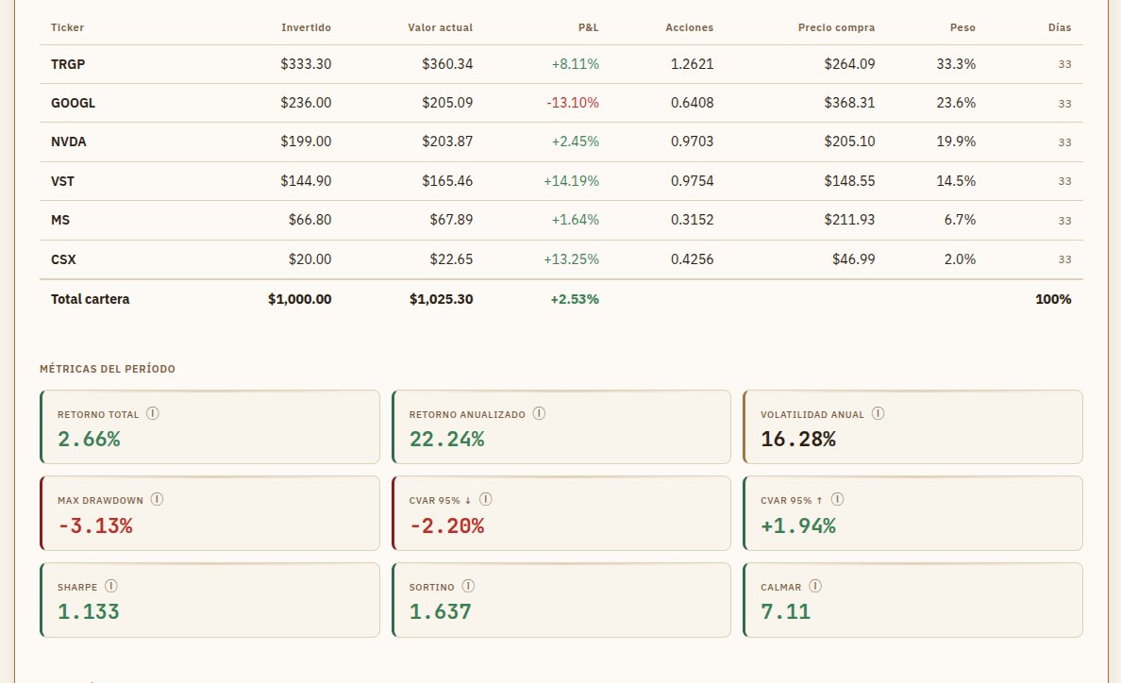1121x683 pixels.
Task: Click GOOGL current value $205.09
Action: click(x=447, y=103)
